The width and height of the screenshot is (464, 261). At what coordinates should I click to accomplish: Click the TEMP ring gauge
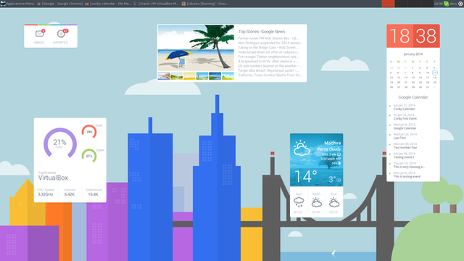(x=89, y=156)
